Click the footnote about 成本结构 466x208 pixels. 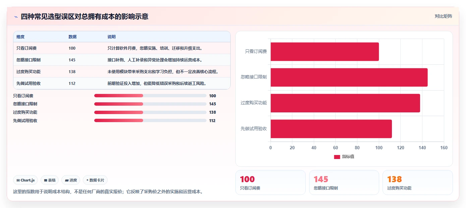point(108,192)
